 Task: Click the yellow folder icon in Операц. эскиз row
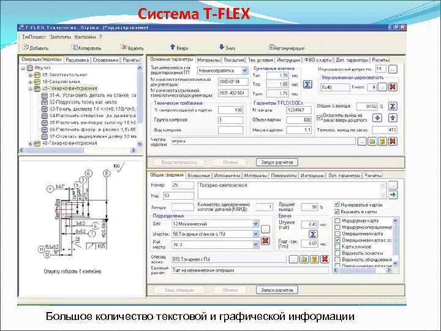coord(314,259)
